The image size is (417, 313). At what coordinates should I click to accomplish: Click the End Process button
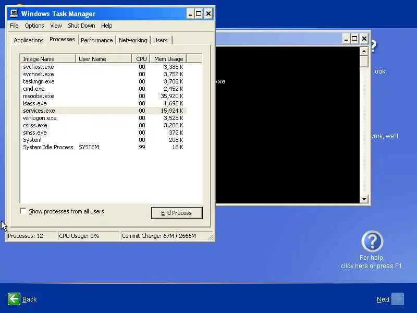(x=177, y=213)
